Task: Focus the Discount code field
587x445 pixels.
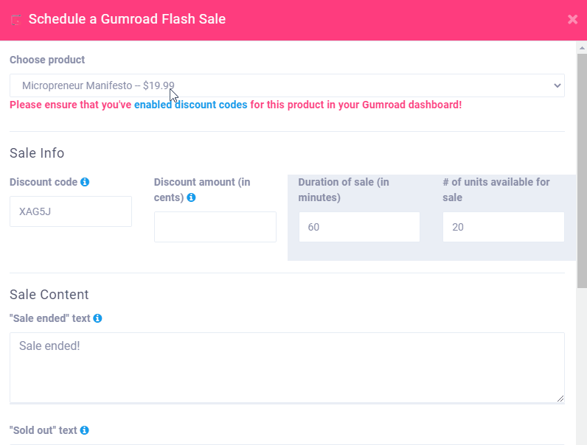Action: 71,211
